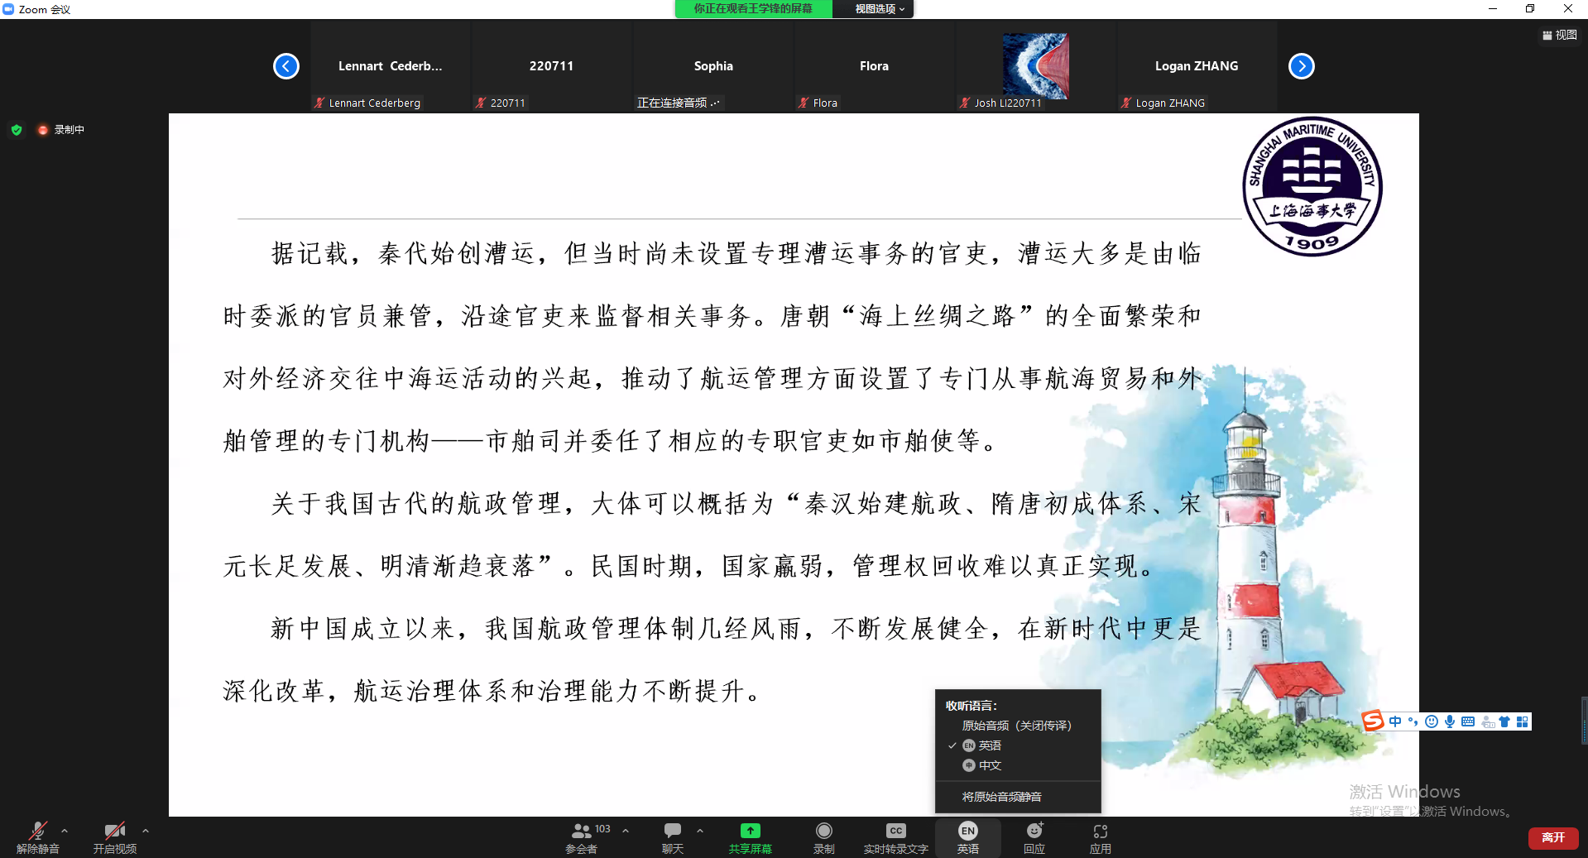This screenshot has height=858, width=1588.
Task: Click Josh LI220711 video thumbnail
Action: point(1035,66)
